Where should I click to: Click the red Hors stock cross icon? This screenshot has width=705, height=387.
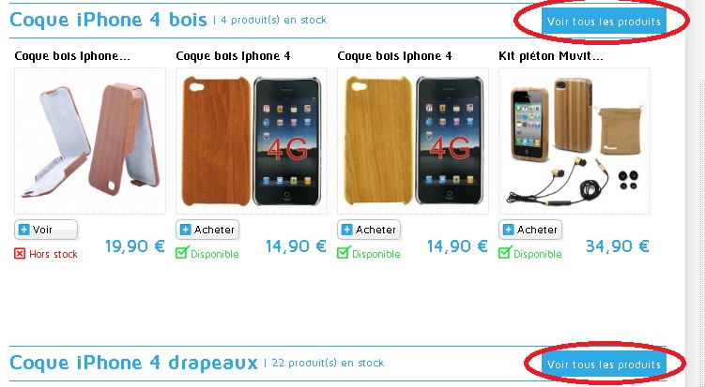pos(20,254)
